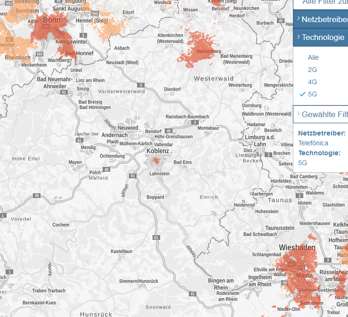Click the Telefónica selected filter value
This screenshot has width=348, height=317.
coord(313,143)
